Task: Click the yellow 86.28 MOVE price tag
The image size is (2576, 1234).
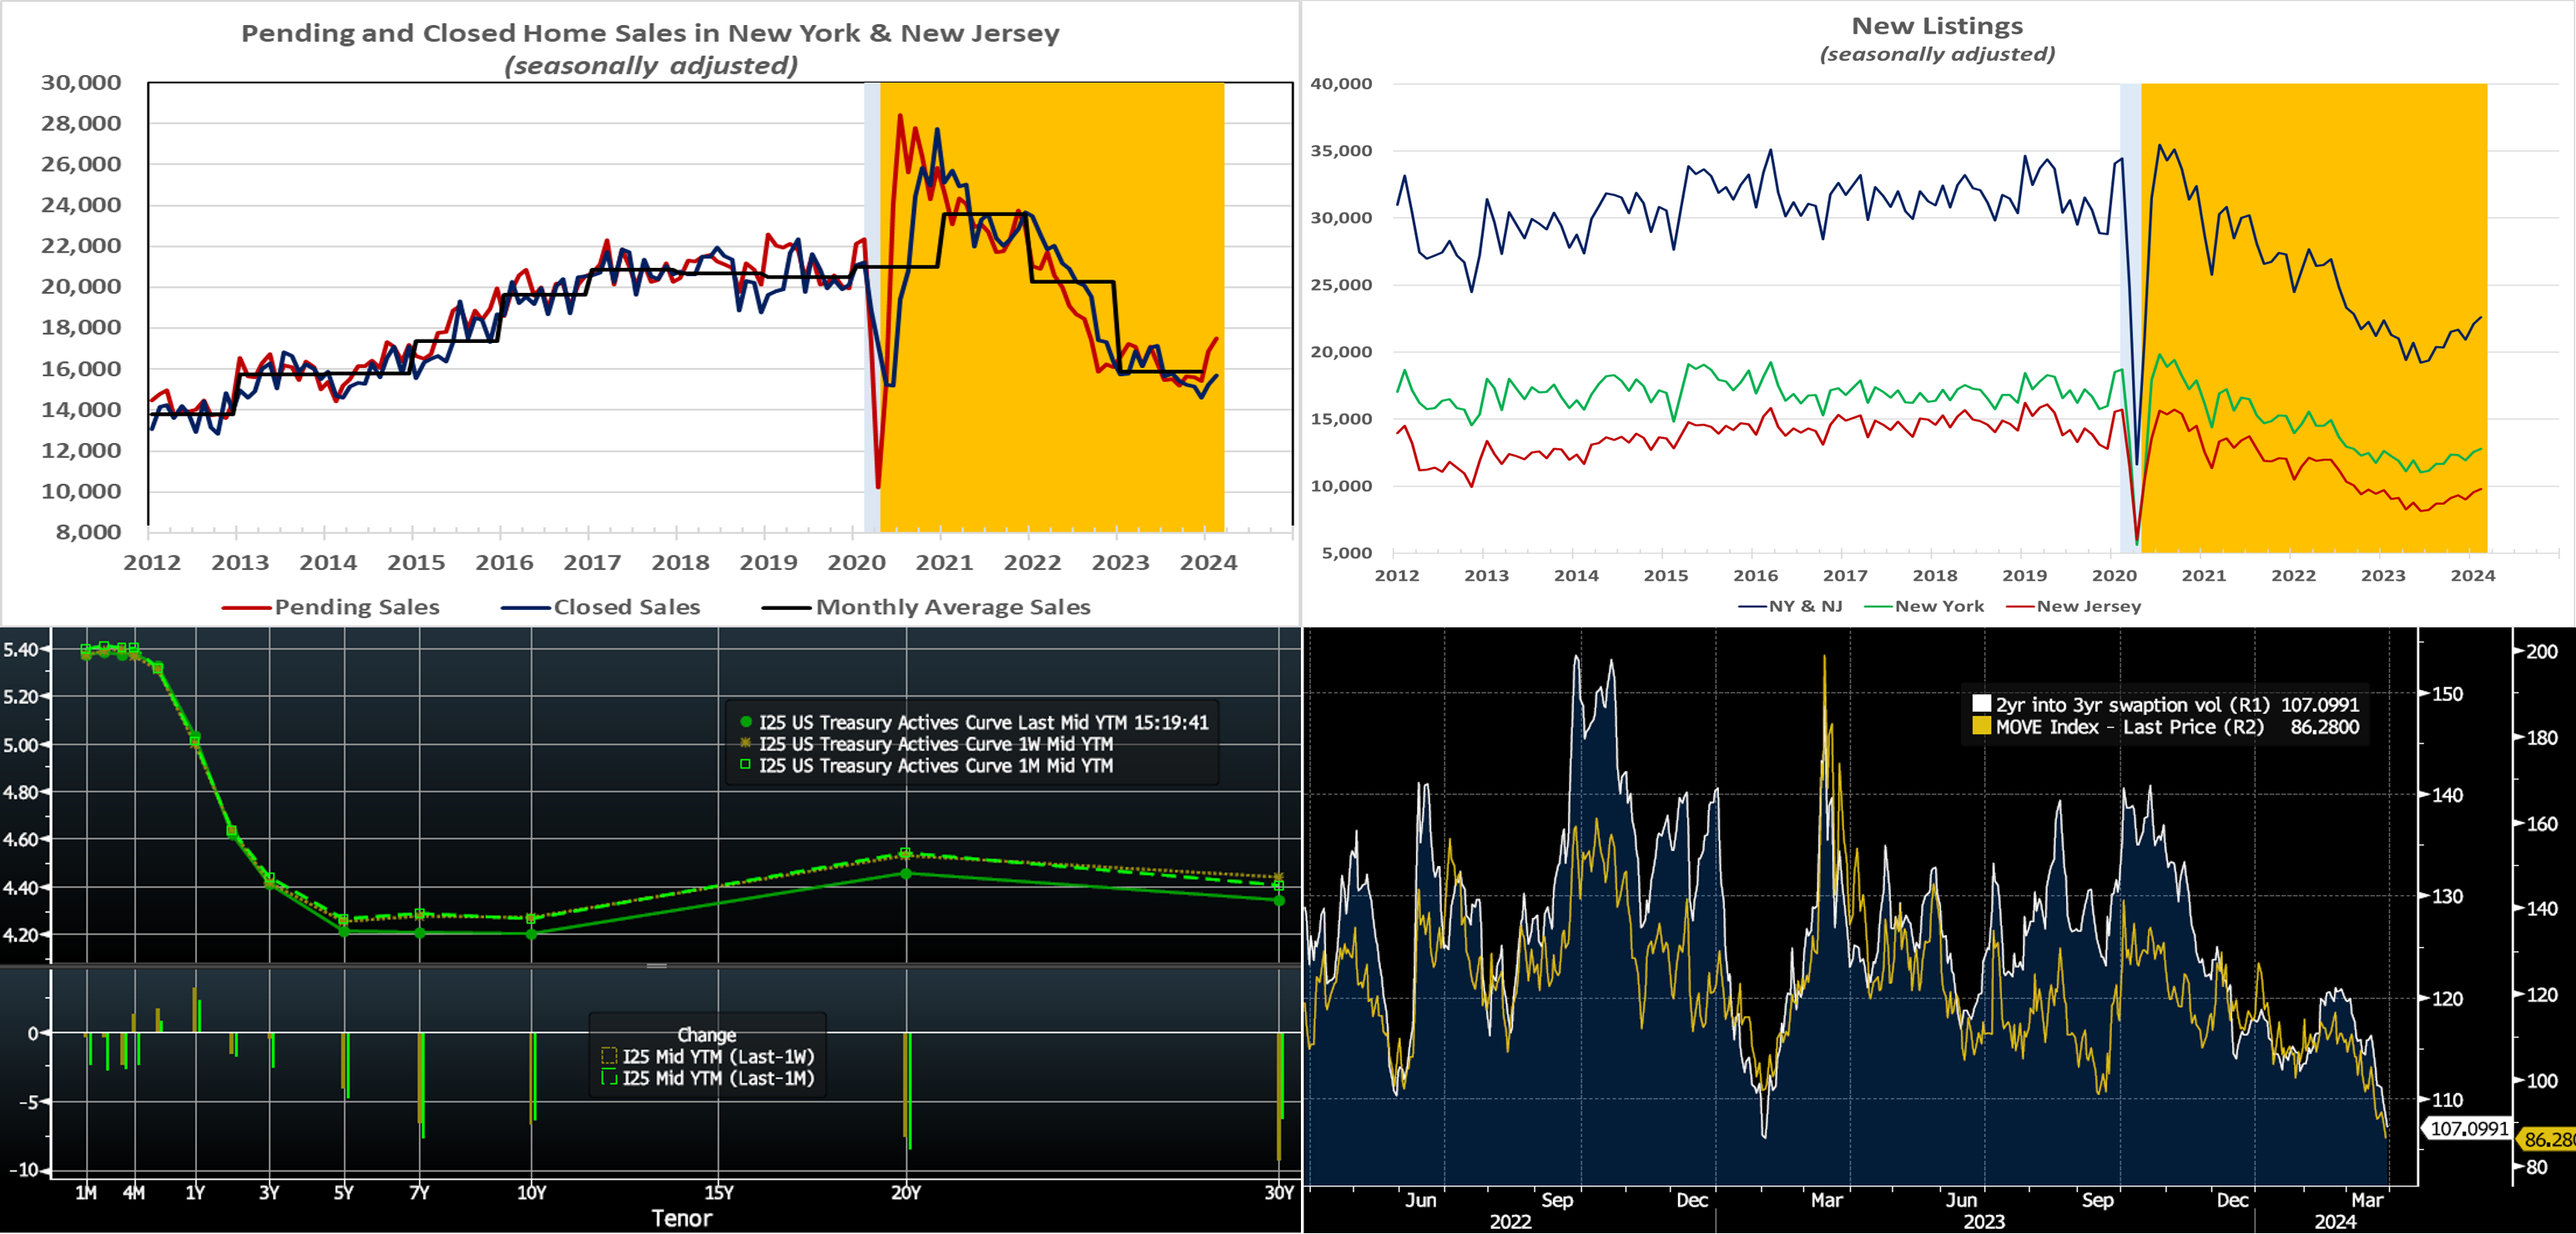Action: point(2547,1139)
